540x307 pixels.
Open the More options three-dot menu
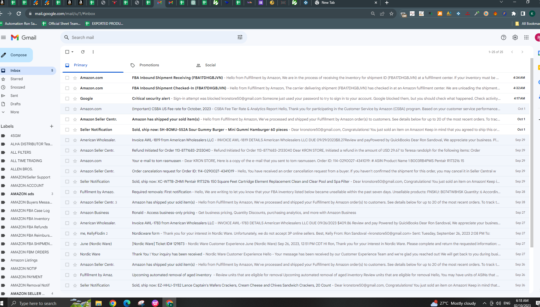click(93, 52)
